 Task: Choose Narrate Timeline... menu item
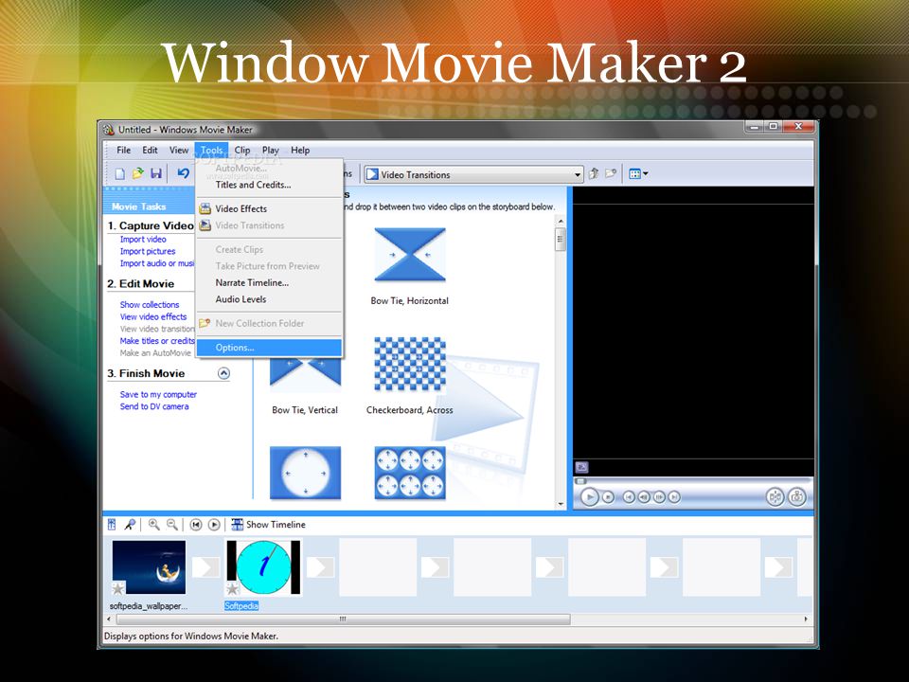269,283
